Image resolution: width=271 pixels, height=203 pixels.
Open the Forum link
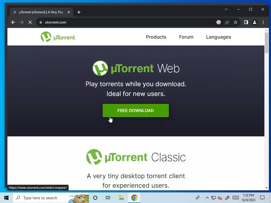[x=186, y=37]
